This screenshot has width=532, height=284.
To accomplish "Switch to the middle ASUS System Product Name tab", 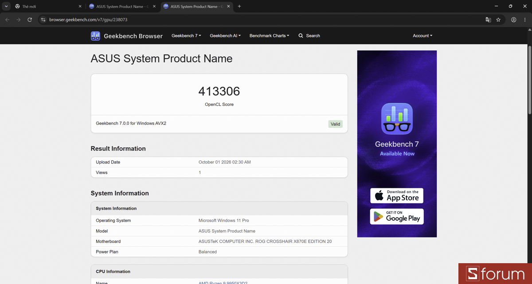I will click(122, 6).
